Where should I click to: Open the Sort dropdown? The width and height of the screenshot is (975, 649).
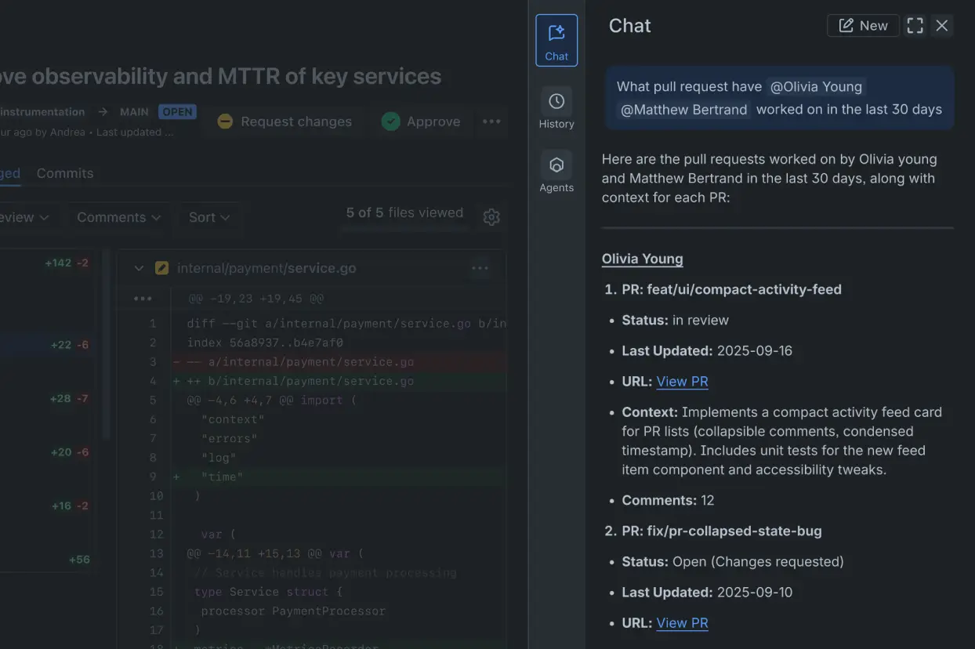coord(209,217)
